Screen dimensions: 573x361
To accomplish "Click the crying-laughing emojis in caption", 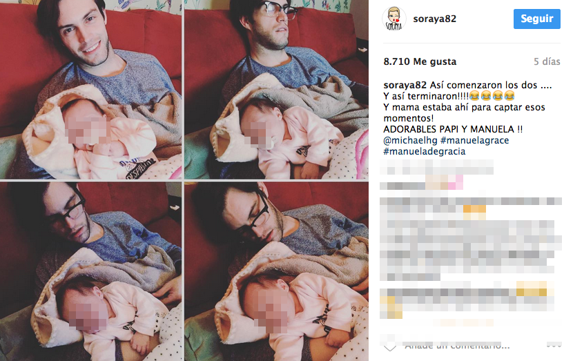I will (492, 96).
